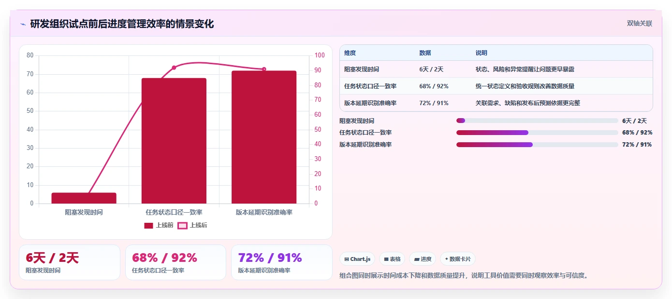672x299 pixels.
Task: Click the line point above 任务状态口径一致率 bar
Action: tap(174, 68)
